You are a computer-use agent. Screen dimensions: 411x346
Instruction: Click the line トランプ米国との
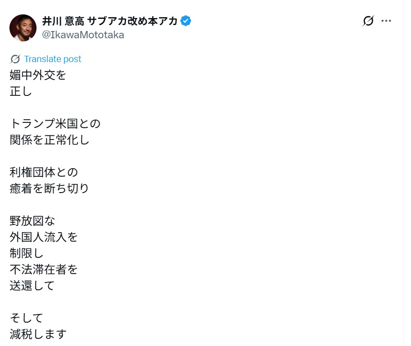tap(55, 124)
